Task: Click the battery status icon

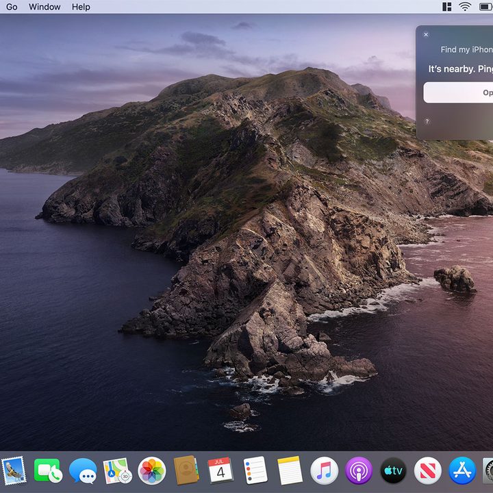Action: [486, 7]
